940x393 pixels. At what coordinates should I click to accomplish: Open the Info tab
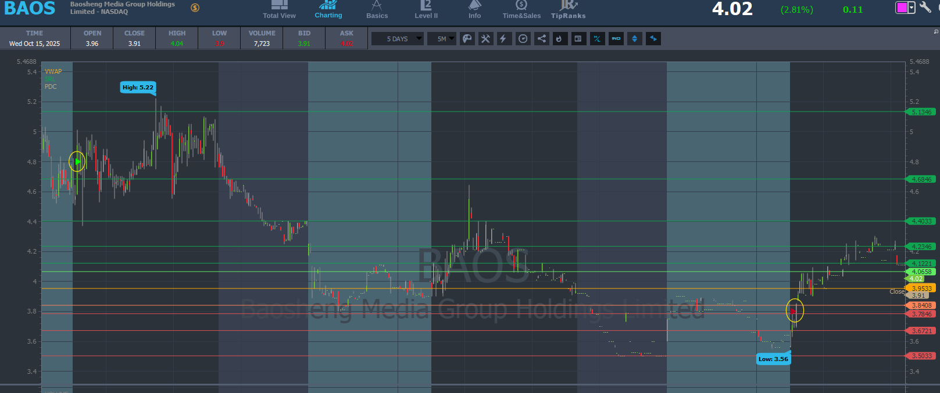(474, 10)
